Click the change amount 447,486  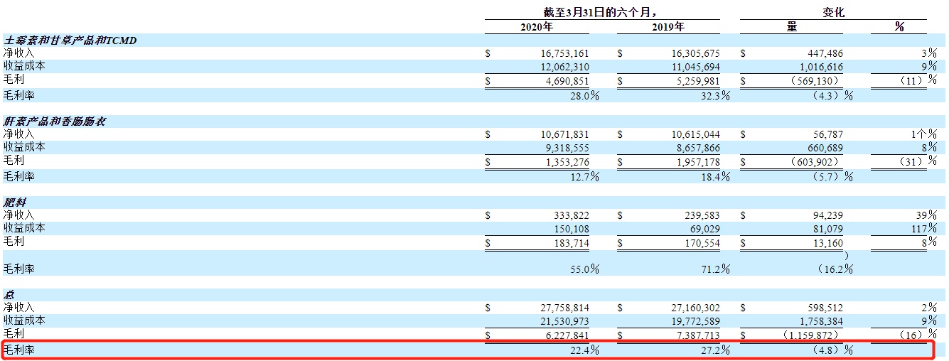[825, 53]
